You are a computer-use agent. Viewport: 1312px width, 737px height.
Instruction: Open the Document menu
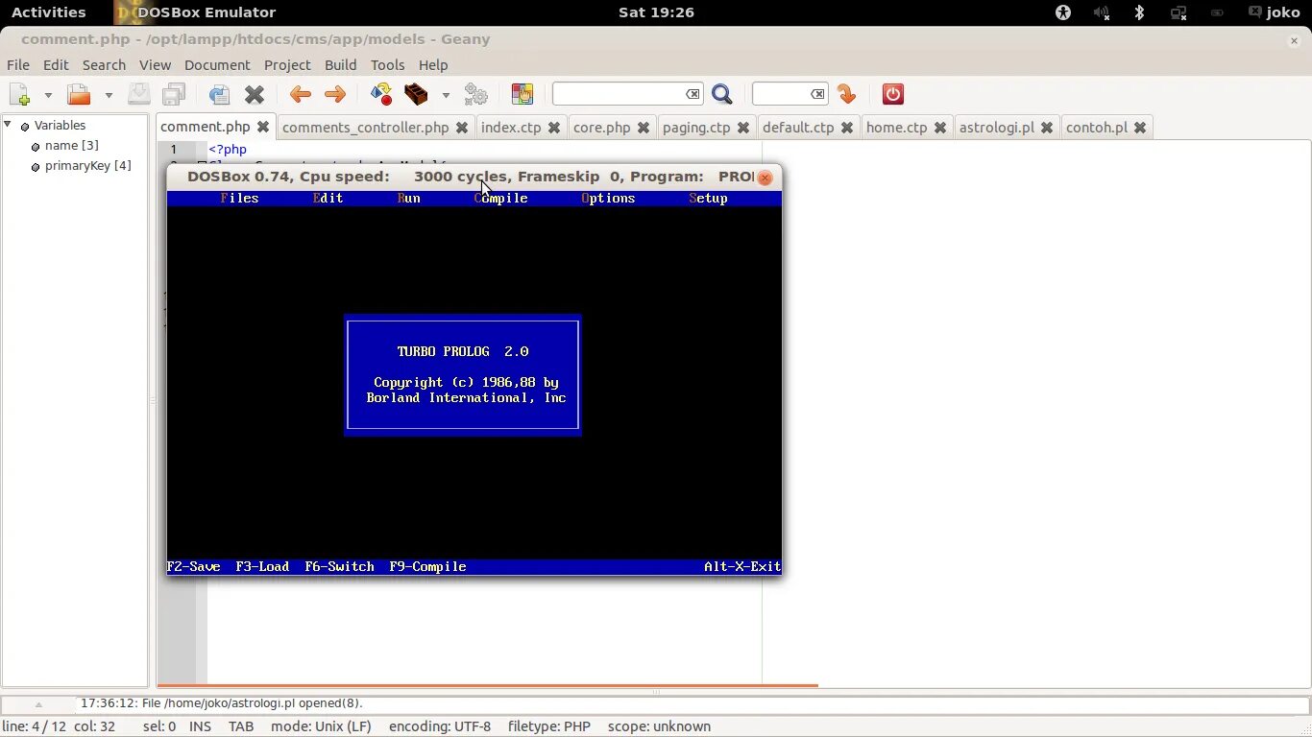217,65
